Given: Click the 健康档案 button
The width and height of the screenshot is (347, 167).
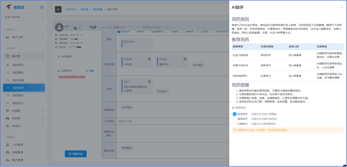Looking at the screenshot, I should point(76,154).
